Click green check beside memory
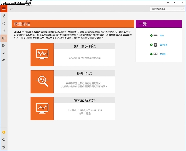 151,54
